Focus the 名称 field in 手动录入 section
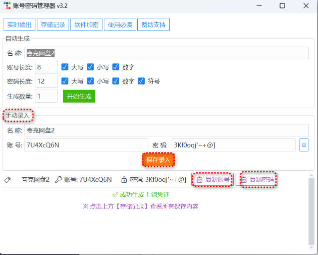318x255 pixels. tap(167, 130)
